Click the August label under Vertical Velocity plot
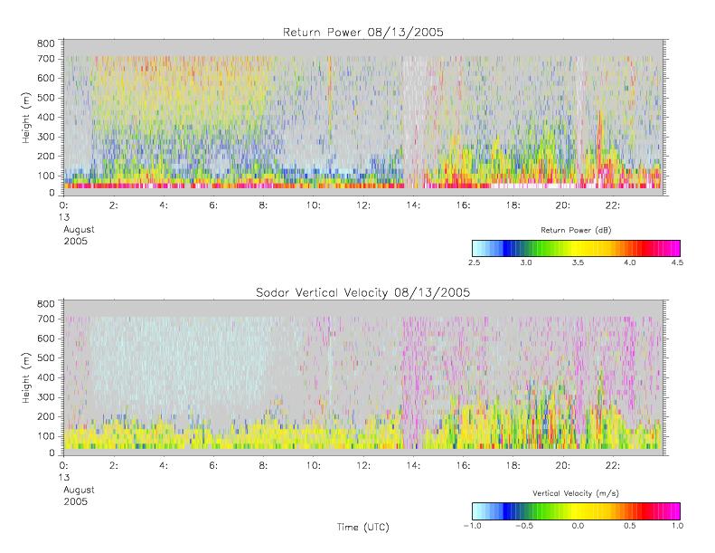Viewport: 715px width, 553px height. [79, 490]
